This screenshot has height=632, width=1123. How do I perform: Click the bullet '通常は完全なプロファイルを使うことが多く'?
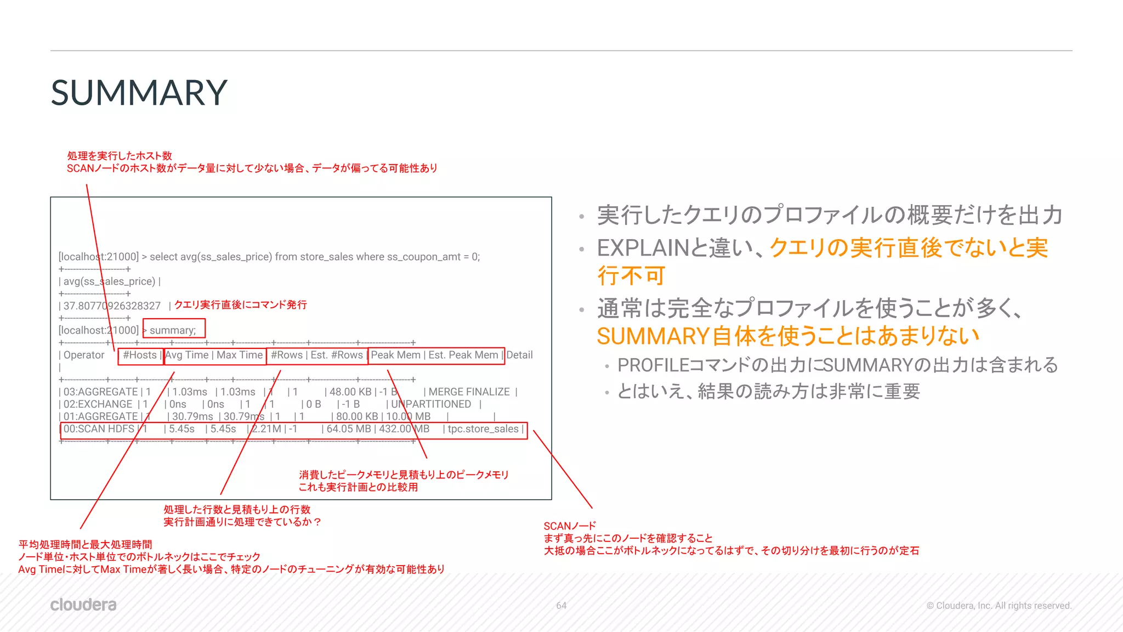pos(811,308)
